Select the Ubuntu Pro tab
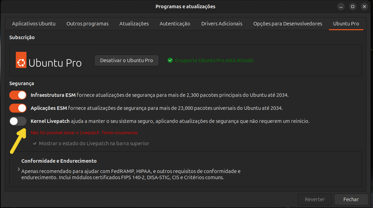Screen dimensions: 373x208 click(x=346, y=24)
